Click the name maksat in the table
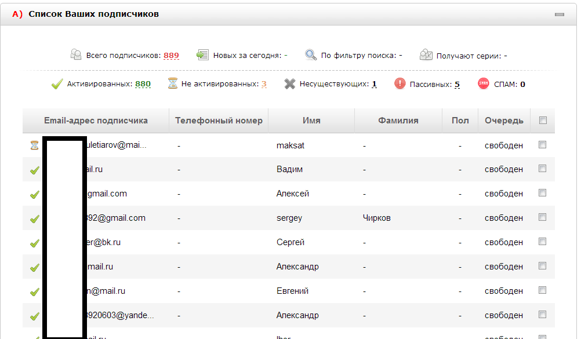Screen dimensions: 581x339 click(x=290, y=145)
